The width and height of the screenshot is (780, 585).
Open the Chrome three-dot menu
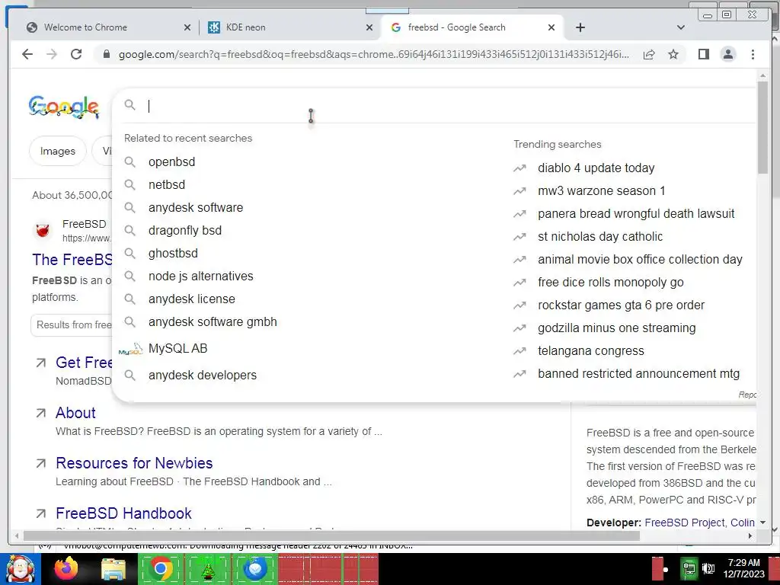click(x=753, y=54)
